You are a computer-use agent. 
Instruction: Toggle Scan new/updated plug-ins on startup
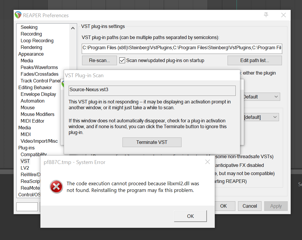tap(122, 61)
